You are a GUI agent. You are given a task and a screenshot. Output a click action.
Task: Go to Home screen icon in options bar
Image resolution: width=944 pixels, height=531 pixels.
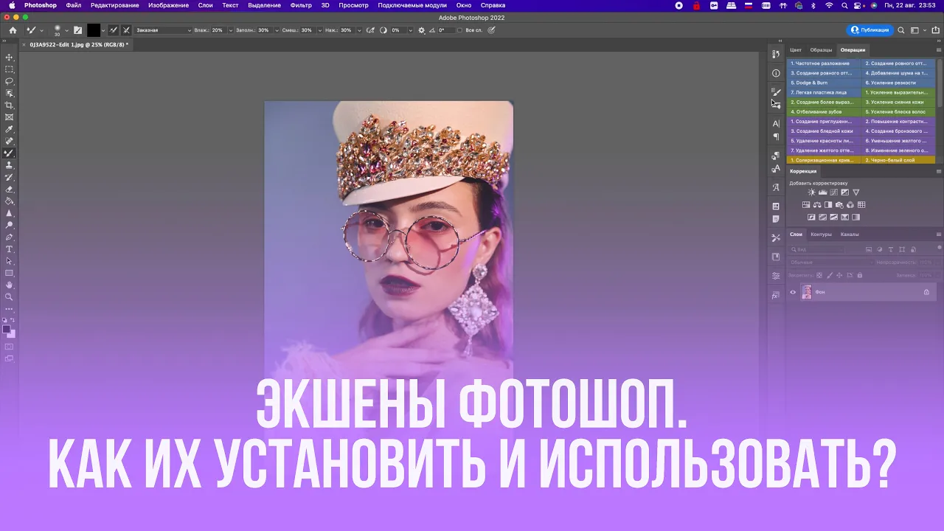pos(13,30)
